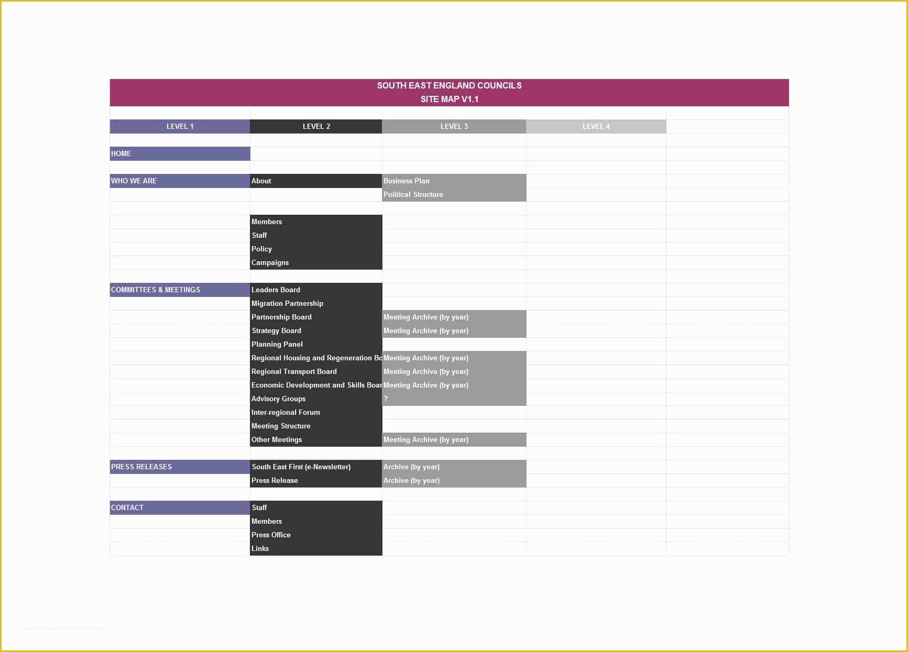Click Meeting Archive beside Strategy Board
This screenshot has width=908, height=652.
click(x=454, y=330)
